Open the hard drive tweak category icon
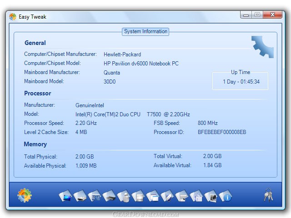Image resolution: width=291 pixels, height=218 pixels. pyautogui.click(x=80, y=196)
